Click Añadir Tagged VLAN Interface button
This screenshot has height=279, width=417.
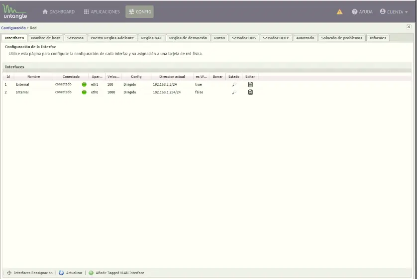click(116, 273)
